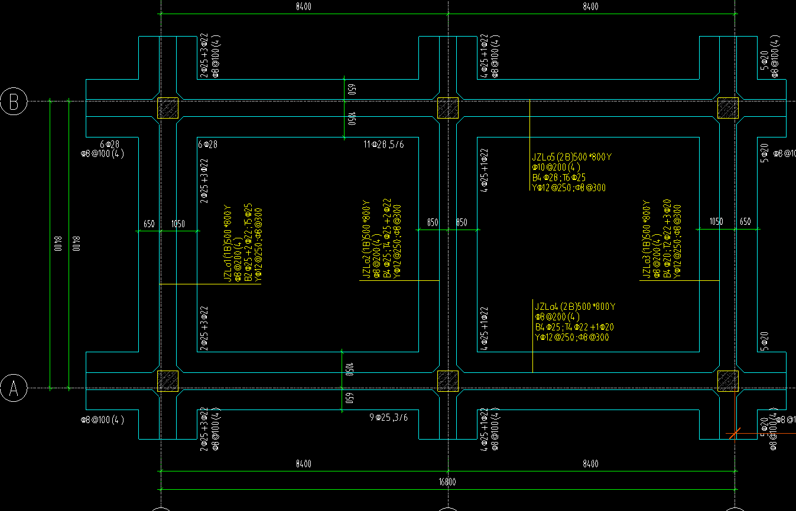The image size is (796, 511).
Task: Select the hatched column at axis A, left
Action: tap(168, 381)
